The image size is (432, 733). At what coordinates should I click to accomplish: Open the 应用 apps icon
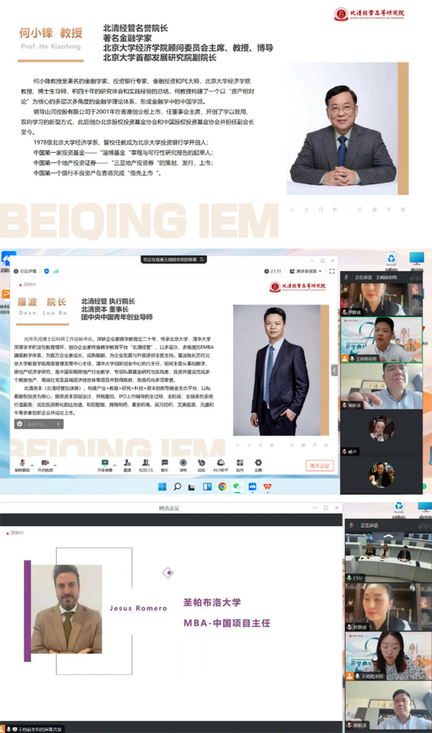[x=240, y=463]
